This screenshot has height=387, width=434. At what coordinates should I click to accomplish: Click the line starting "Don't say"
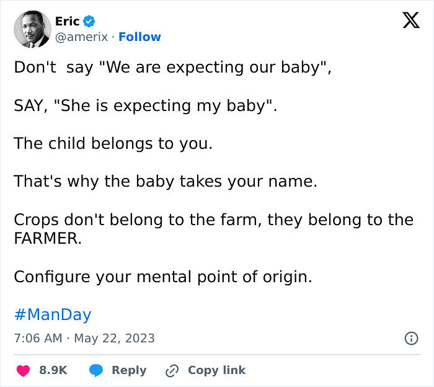[x=173, y=67]
